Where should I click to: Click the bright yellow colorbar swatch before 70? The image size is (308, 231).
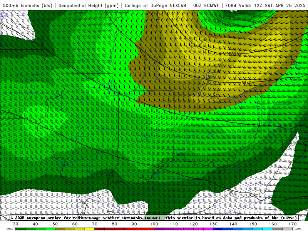tap(90, 229)
